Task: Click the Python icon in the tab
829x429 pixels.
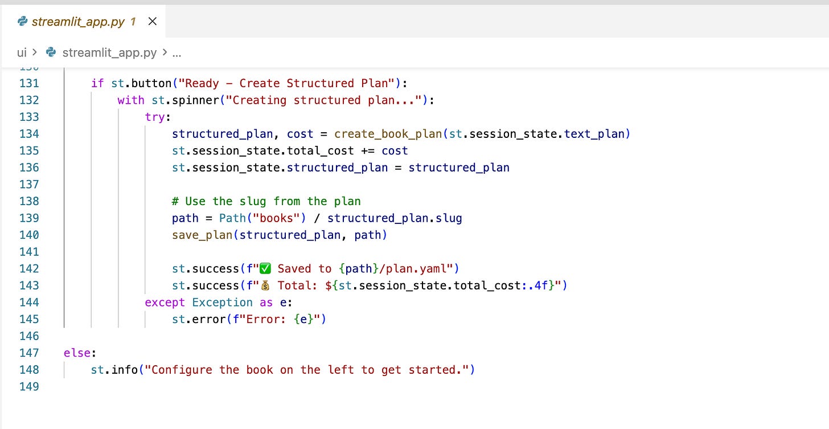Action: (23, 22)
